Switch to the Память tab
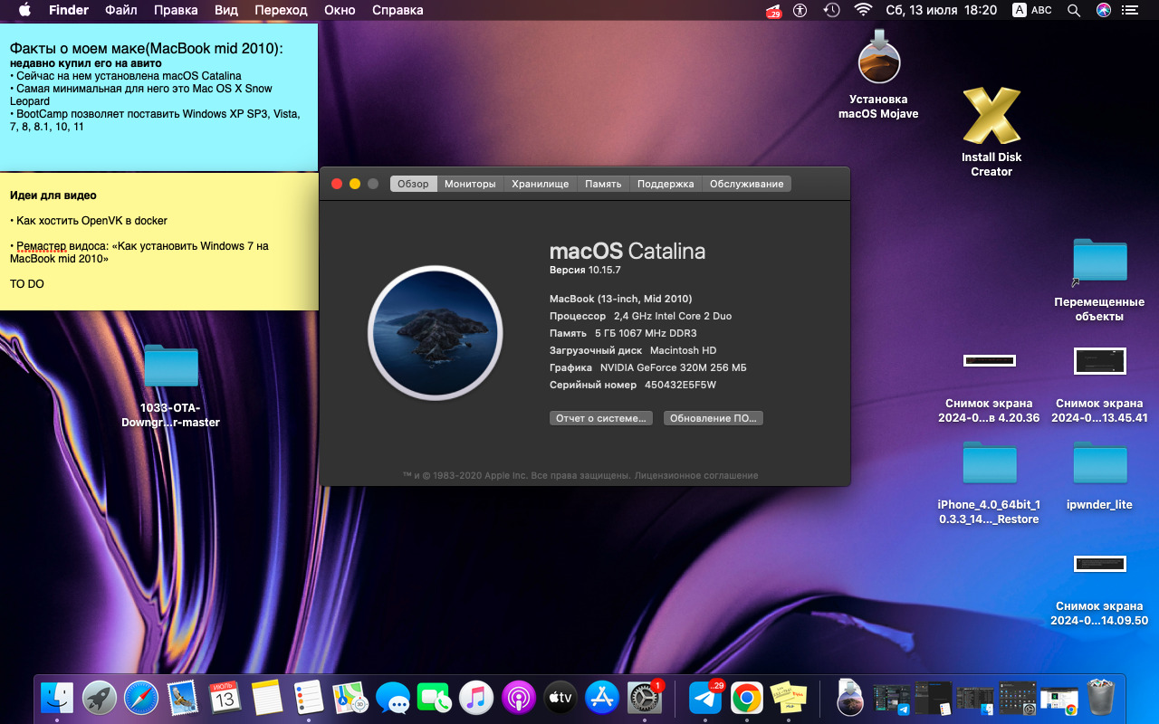Image resolution: width=1159 pixels, height=724 pixels. point(603,184)
